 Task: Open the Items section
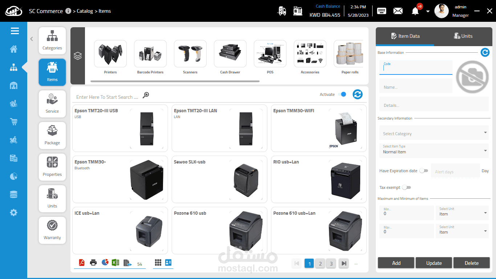click(x=52, y=72)
